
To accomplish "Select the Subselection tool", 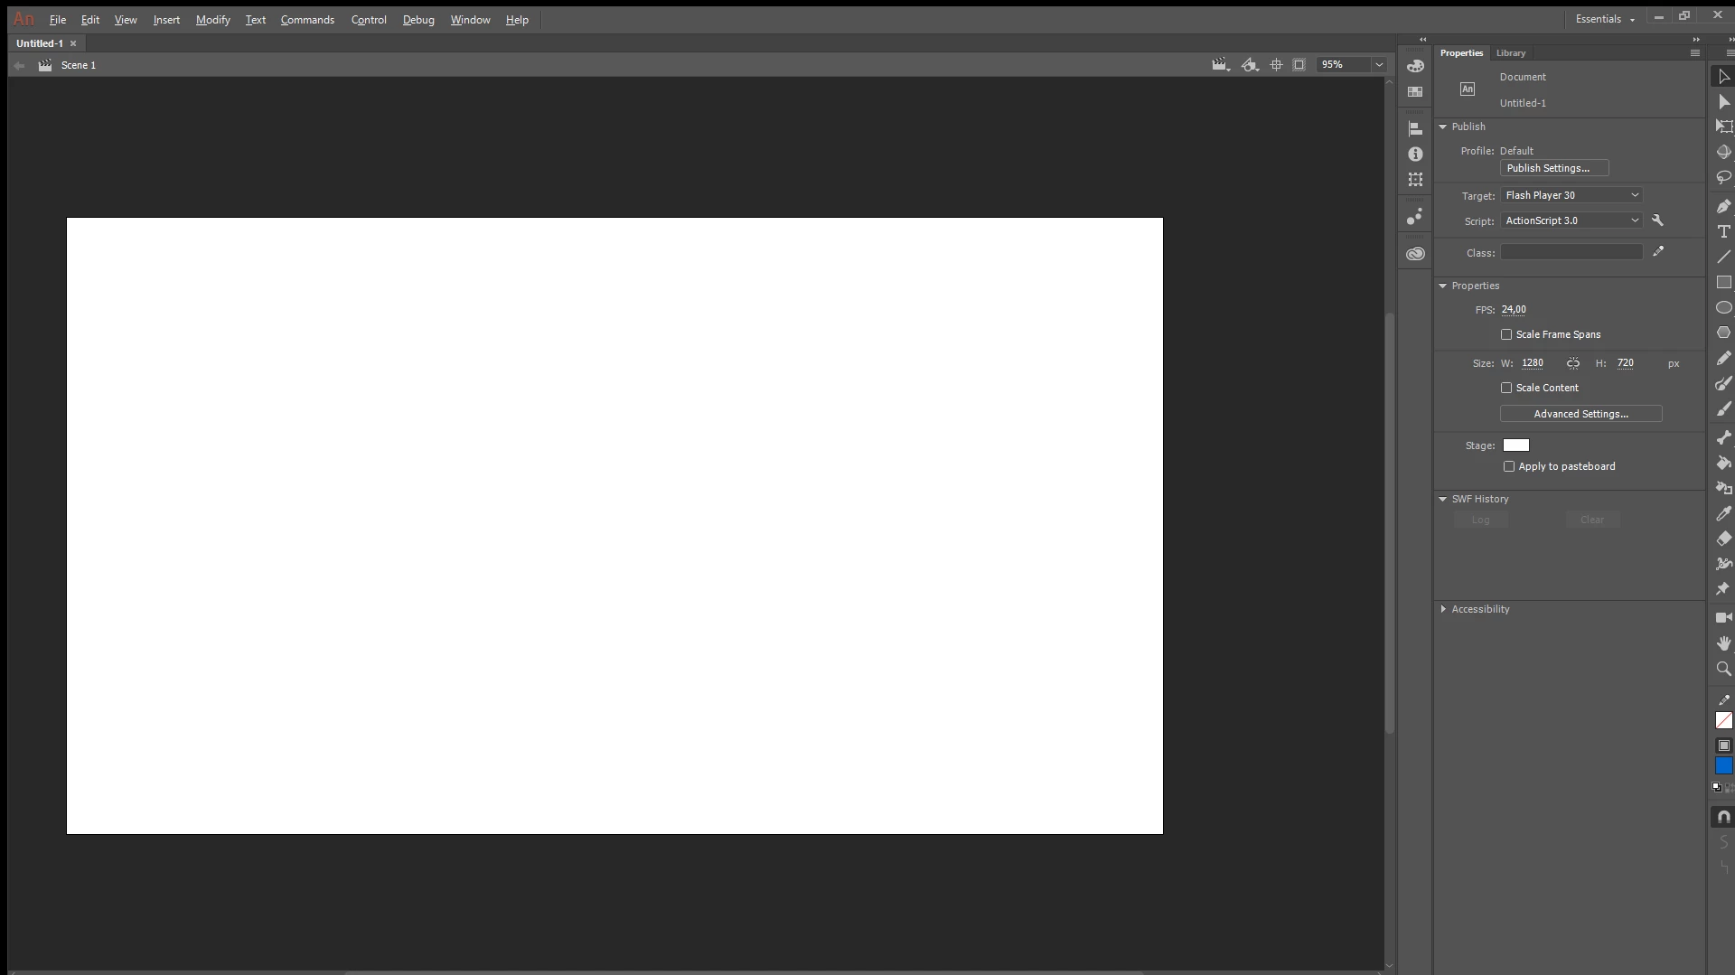I will [x=1723, y=102].
